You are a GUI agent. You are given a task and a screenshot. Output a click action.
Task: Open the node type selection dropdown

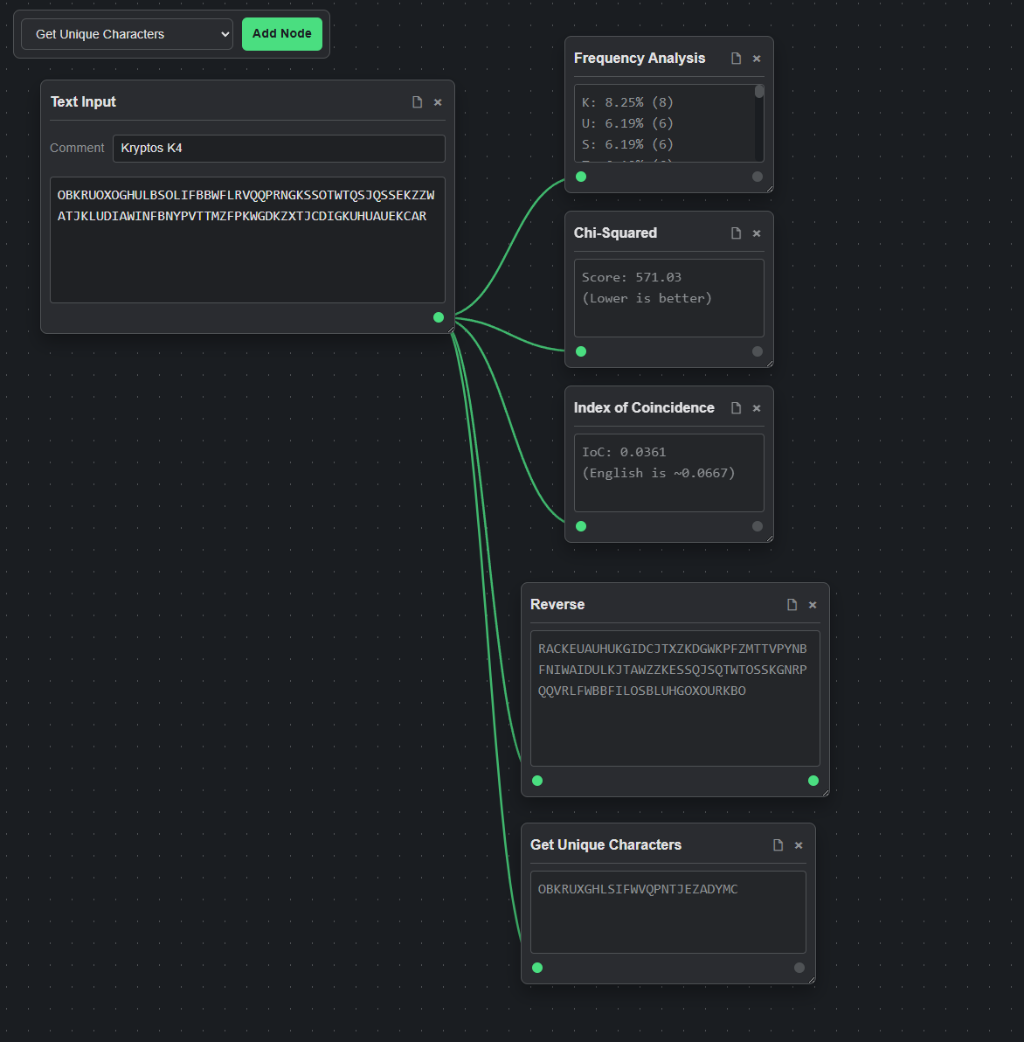coord(126,34)
